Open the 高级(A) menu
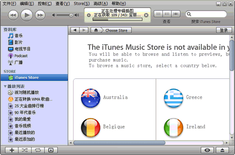 (100, 3)
